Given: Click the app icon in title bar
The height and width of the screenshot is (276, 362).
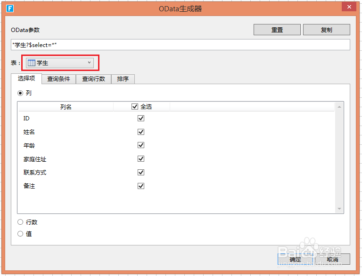Looking at the screenshot, I should pyautogui.click(x=10, y=8).
